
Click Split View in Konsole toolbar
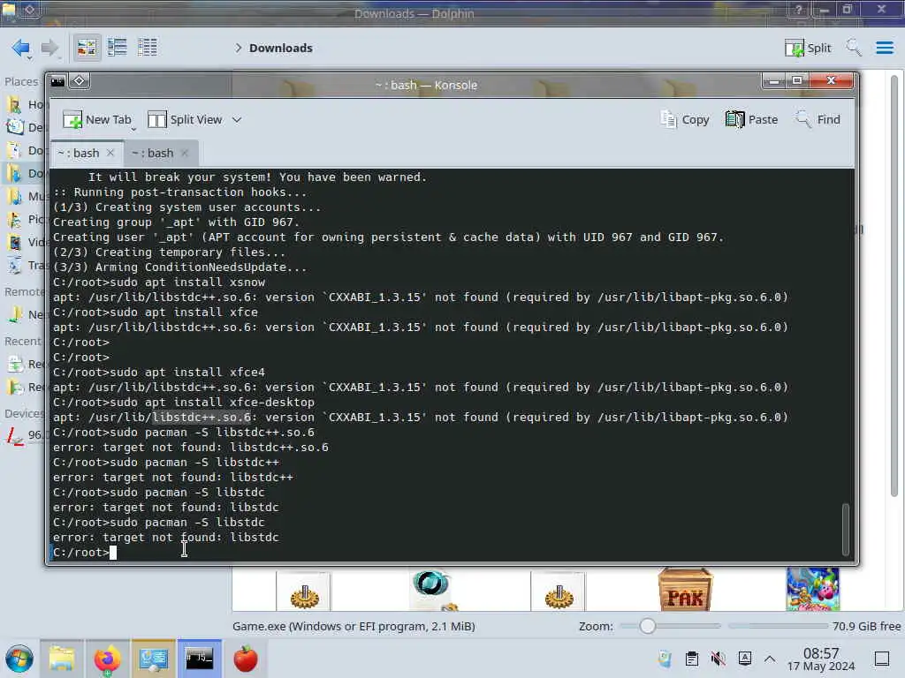pyautogui.click(x=185, y=119)
